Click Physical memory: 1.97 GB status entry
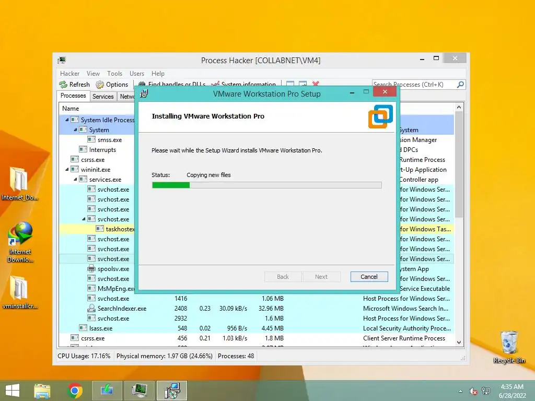The width and height of the screenshot is (535, 401). (164, 356)
